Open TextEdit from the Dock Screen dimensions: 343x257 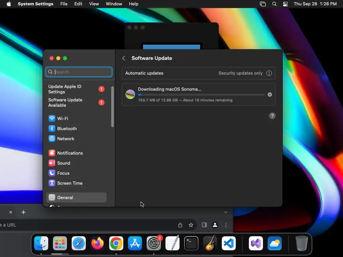pyautogui.click(x=173, y=243)
